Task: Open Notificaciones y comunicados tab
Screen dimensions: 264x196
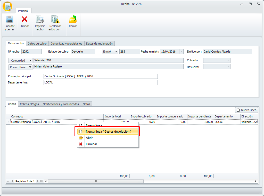Action: pos(61,104)
